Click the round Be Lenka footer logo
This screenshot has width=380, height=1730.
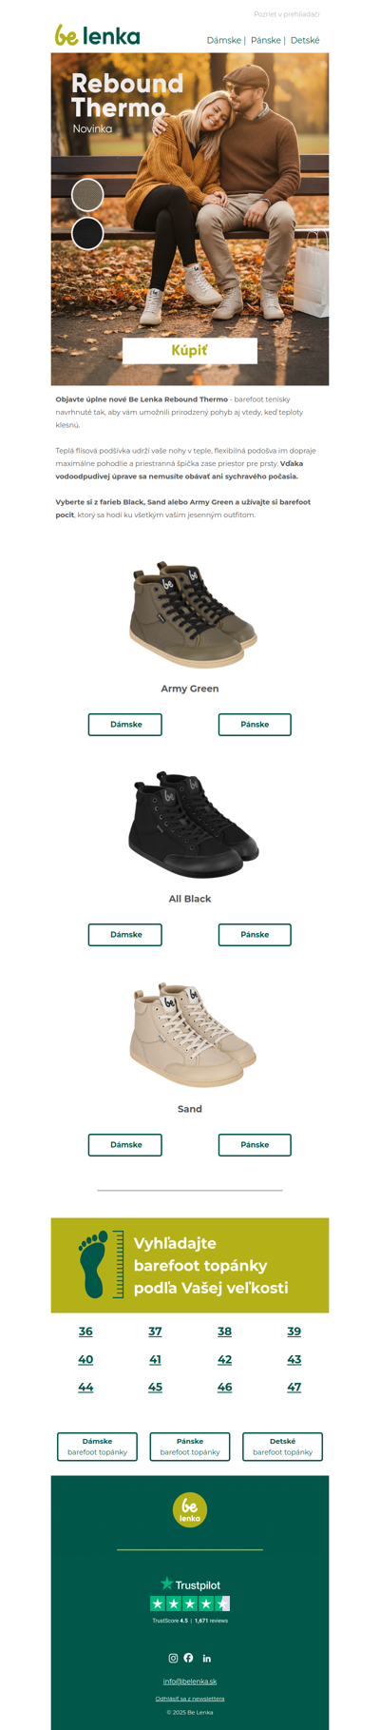click(190, 1509)
